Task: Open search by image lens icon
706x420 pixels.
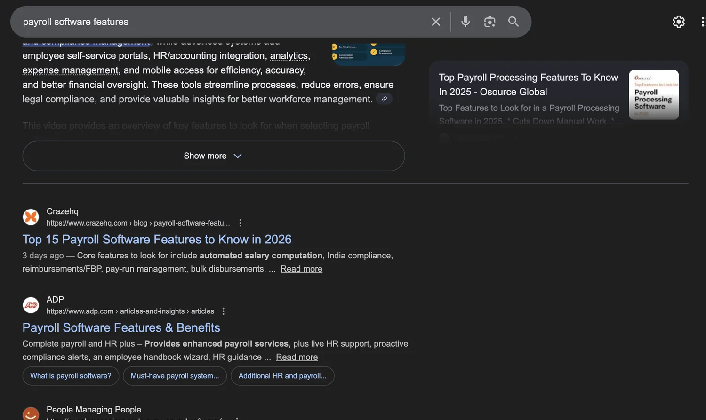Action: 489,22
